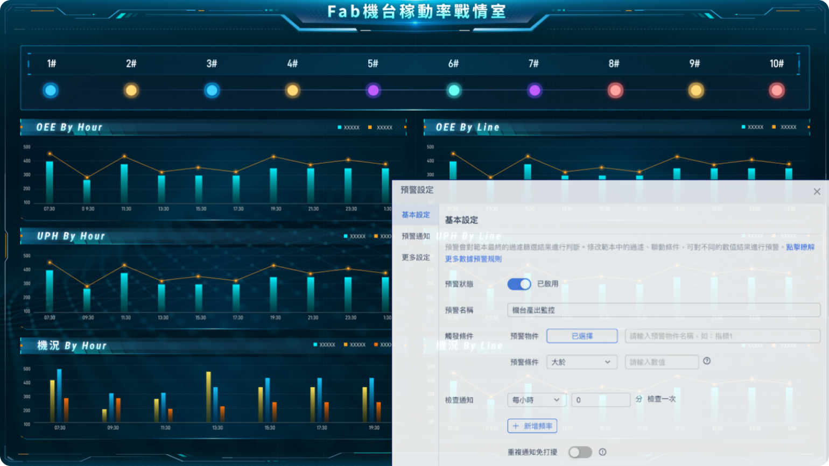Open the 每小時 frequency dropdown
This screenshot has height=466, width=829.
pos(536,400)
